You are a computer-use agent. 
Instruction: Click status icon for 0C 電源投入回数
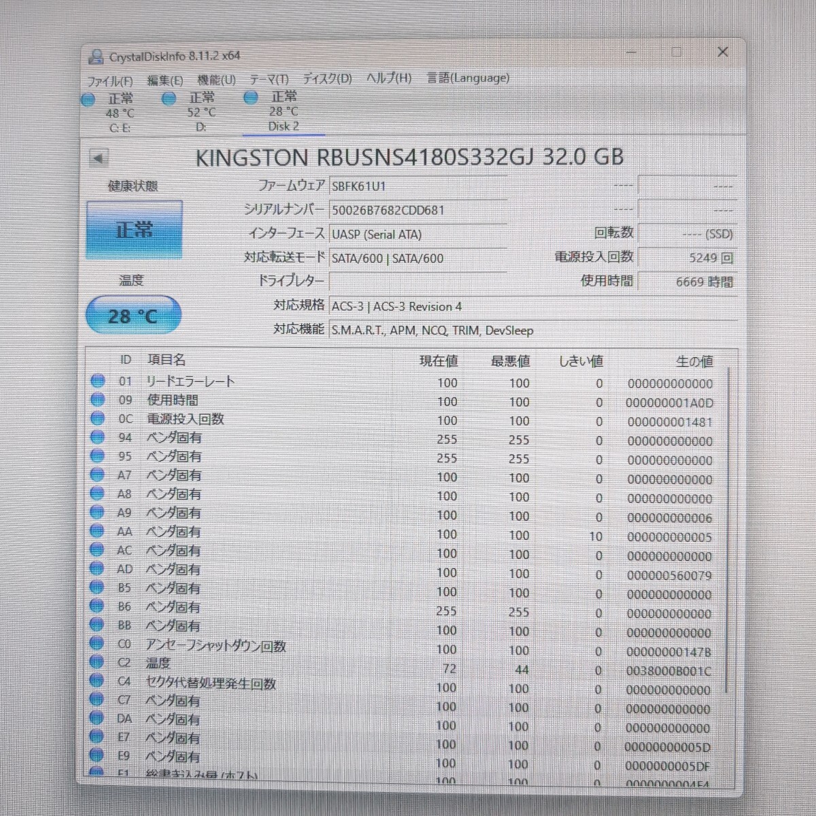coord(98,418)
